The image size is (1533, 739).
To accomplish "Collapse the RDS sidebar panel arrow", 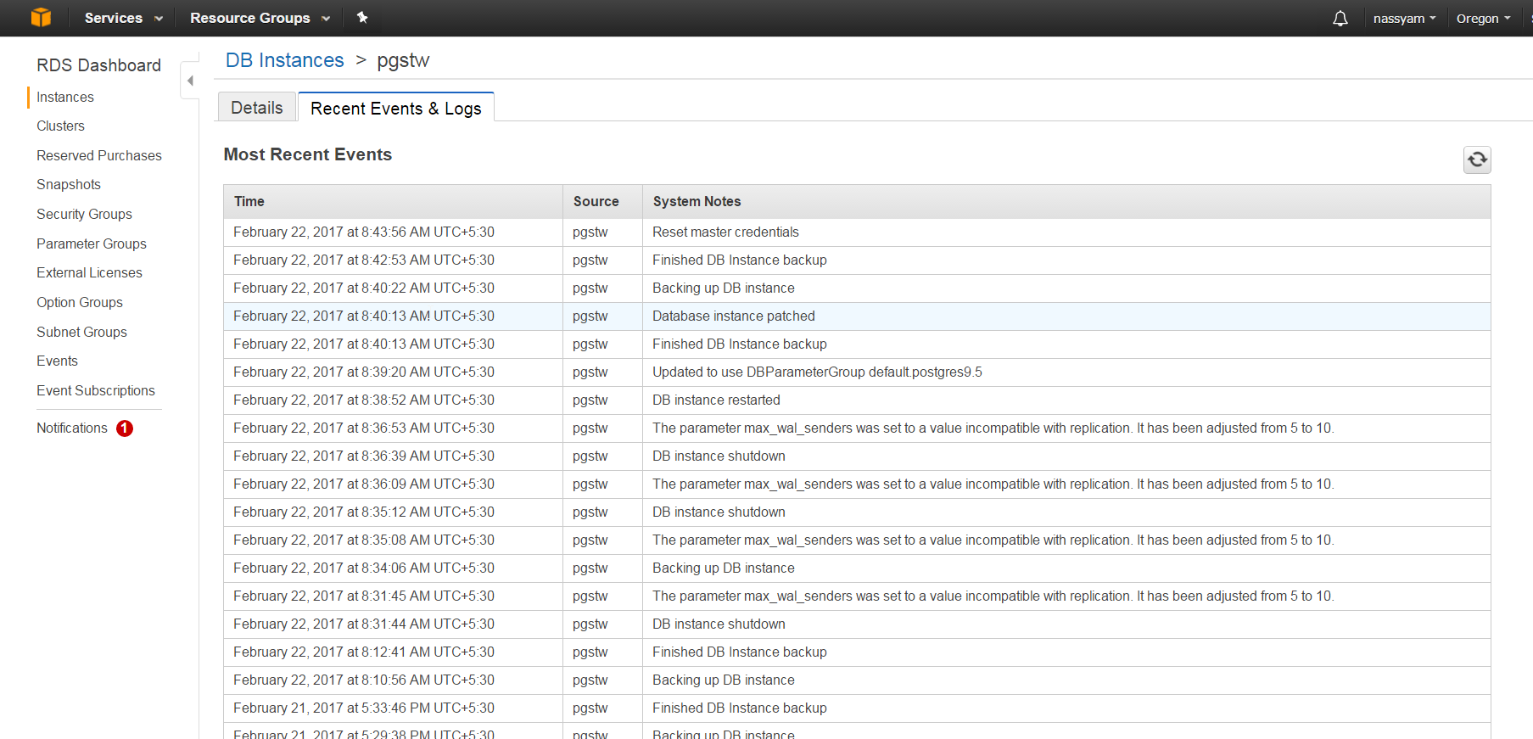I will [x=190, y=81].
